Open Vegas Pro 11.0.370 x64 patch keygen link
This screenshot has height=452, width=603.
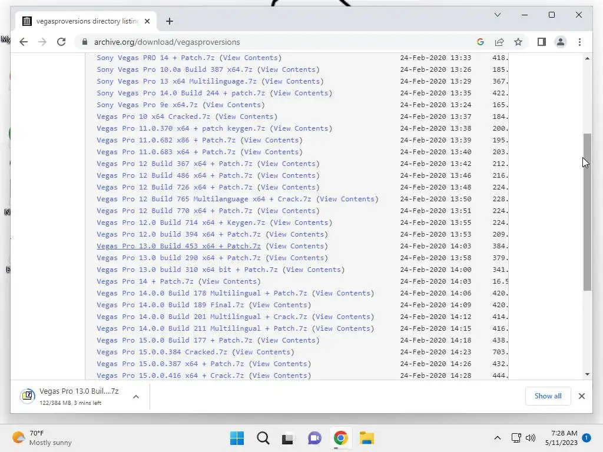point(181,128)
